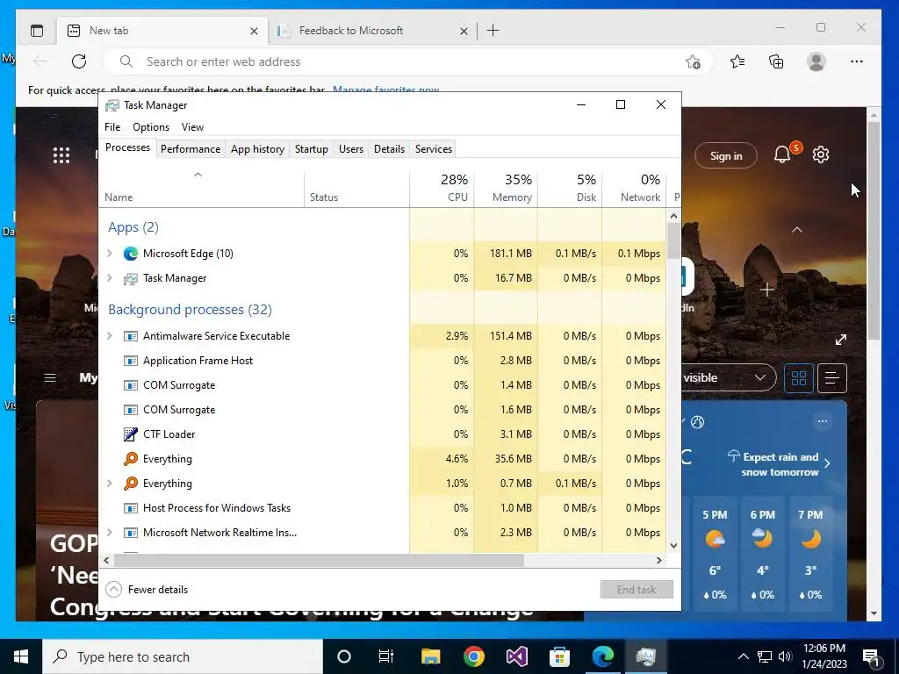Select the first COM Surrogate row
899x674 pixels.
383,385
